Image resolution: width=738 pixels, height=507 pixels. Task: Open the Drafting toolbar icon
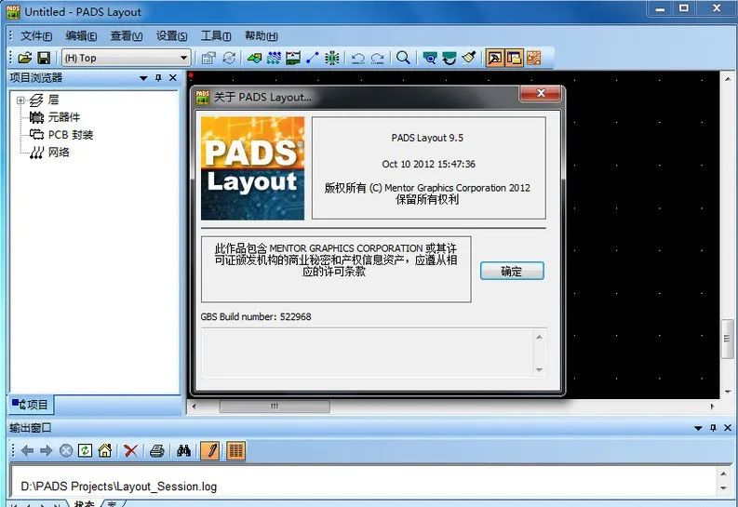coord(254,59)
